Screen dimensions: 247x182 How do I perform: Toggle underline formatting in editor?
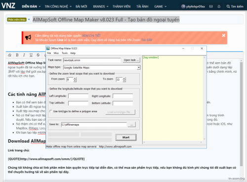31,55
